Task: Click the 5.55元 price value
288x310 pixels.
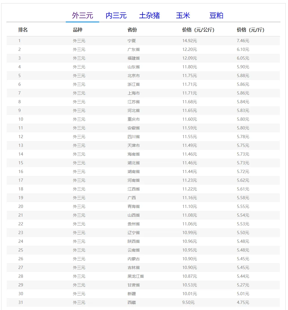Action: (243, 206)
